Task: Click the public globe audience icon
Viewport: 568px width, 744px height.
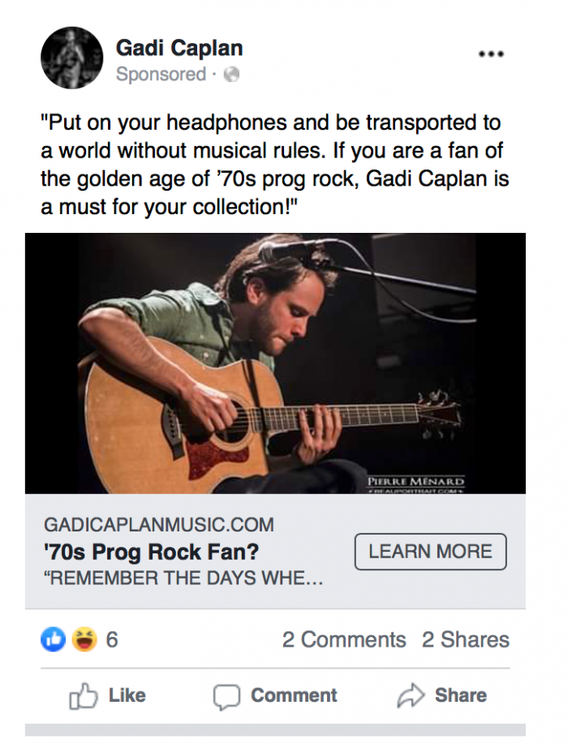Action: pyautogui.click(x=231, y=75)
